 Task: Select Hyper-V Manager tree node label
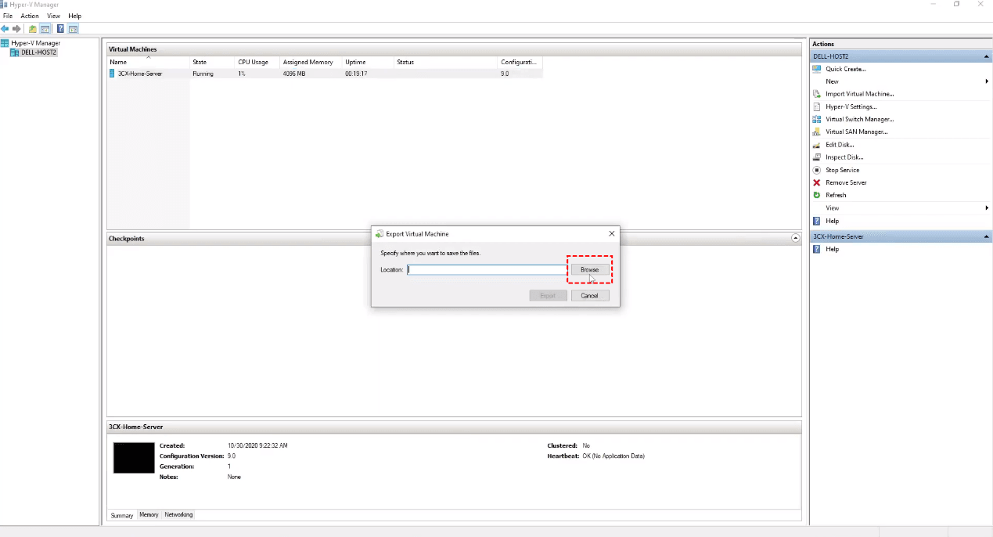point(35,43)
